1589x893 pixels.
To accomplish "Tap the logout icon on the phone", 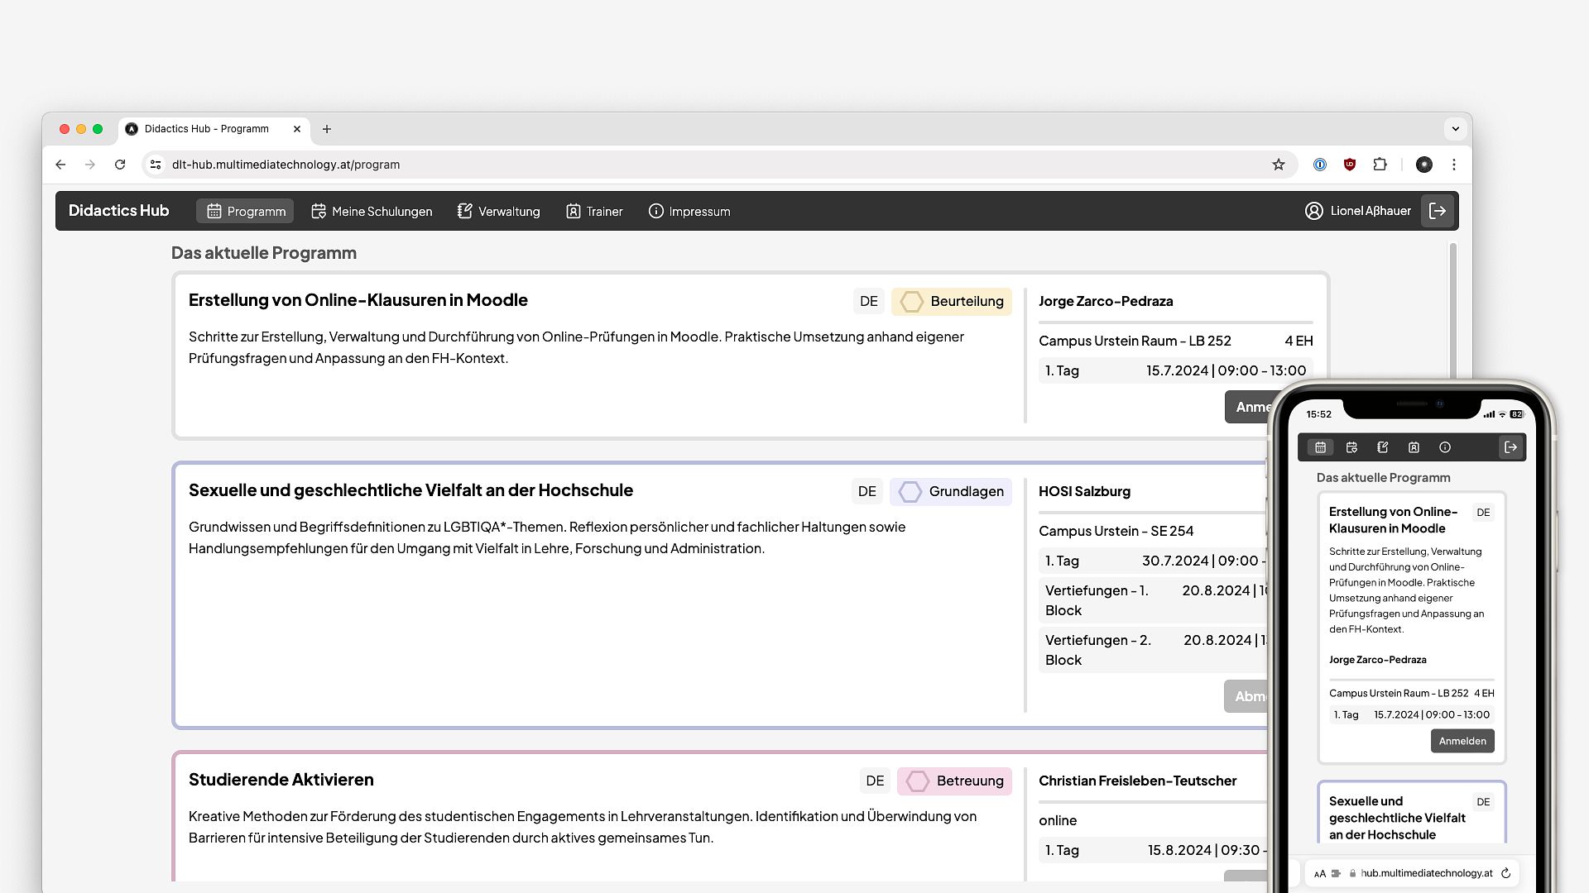I will click(x=1510, y=447).
